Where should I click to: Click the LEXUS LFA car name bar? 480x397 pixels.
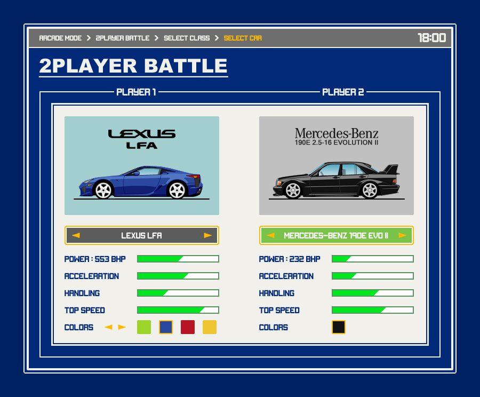142,235
